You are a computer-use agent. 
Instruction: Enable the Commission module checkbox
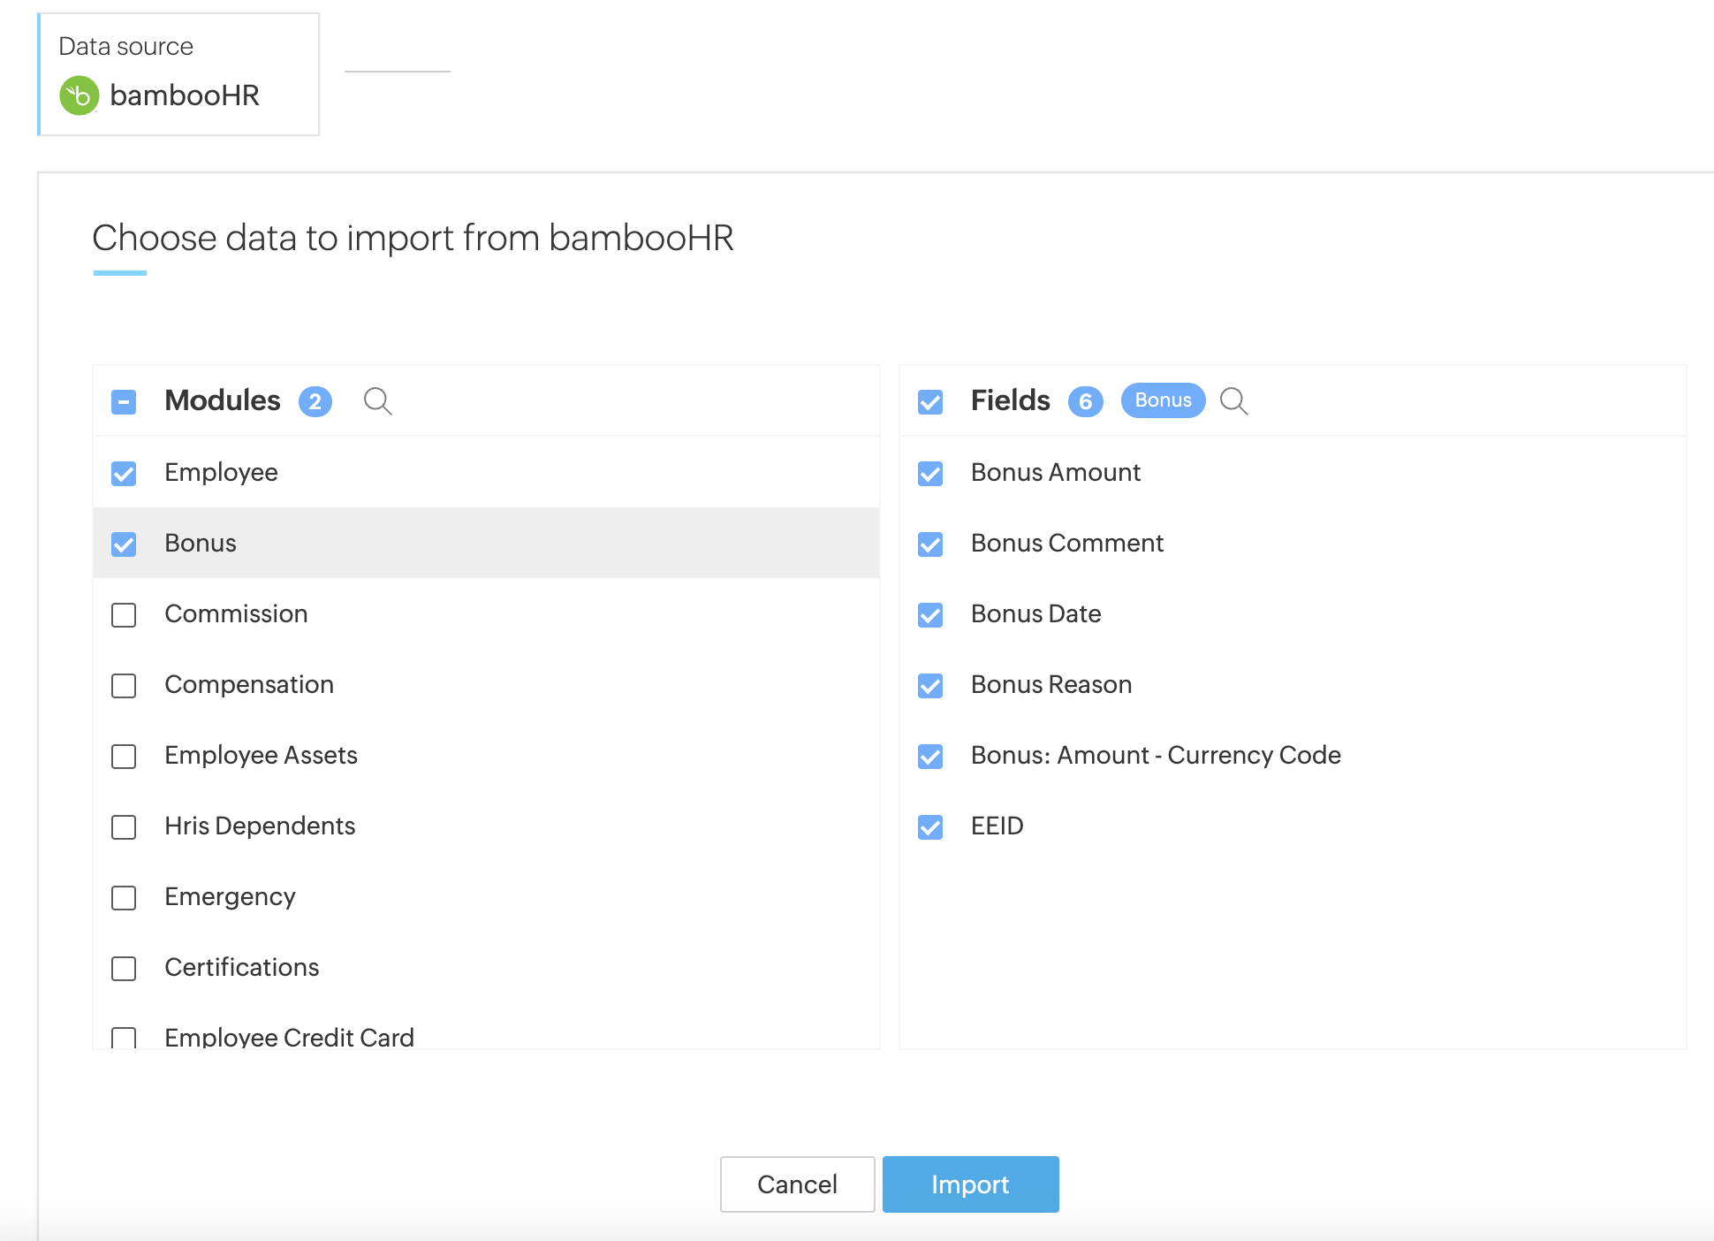coord(124,615)
